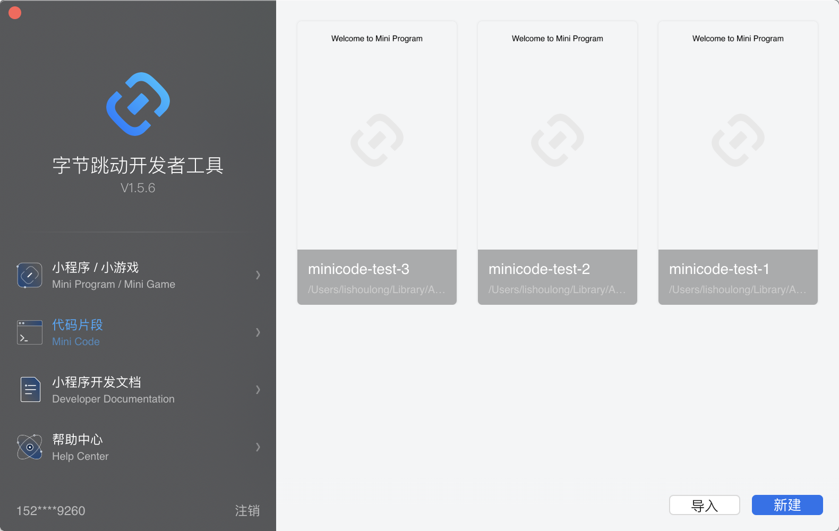The image size is (839, 531).
Task: Click placeholder logo in minicode-test-1 card
Action: pyautogui.click(x=738, y=140)
